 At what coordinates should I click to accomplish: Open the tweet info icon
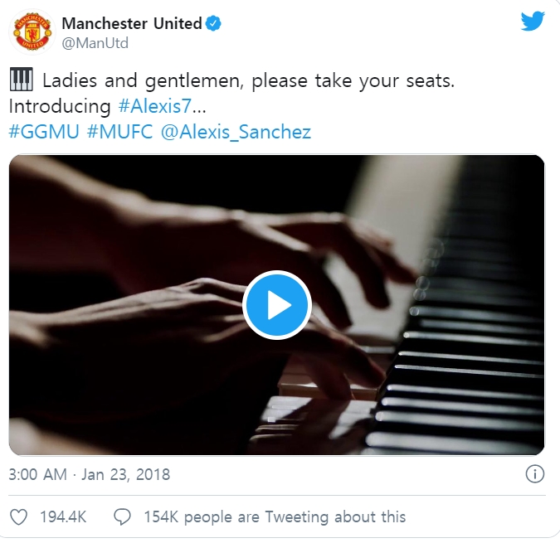(534, 474)
